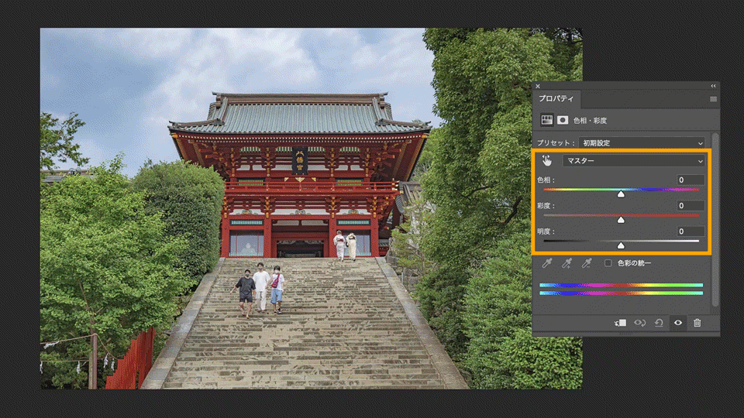744x418 pixels.
Task: Select the plain eyedropper tool
Action: (547, 263)
